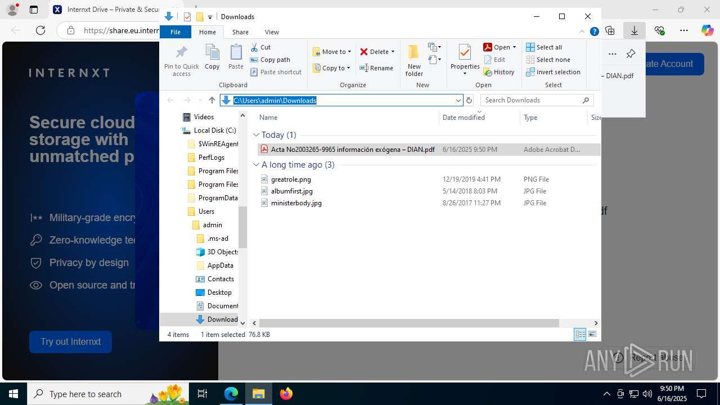
Task: Click the horizontal scrollbar in file list
Action: 409,323
